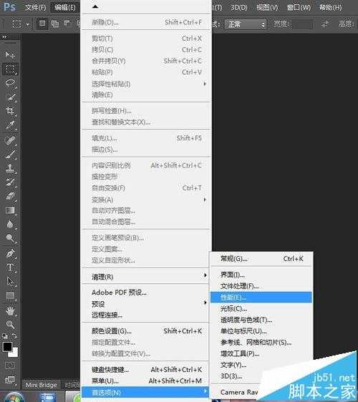This screenshot has width=358, height=402.
Task: Select the Hand tool
Action: [10, 311]
